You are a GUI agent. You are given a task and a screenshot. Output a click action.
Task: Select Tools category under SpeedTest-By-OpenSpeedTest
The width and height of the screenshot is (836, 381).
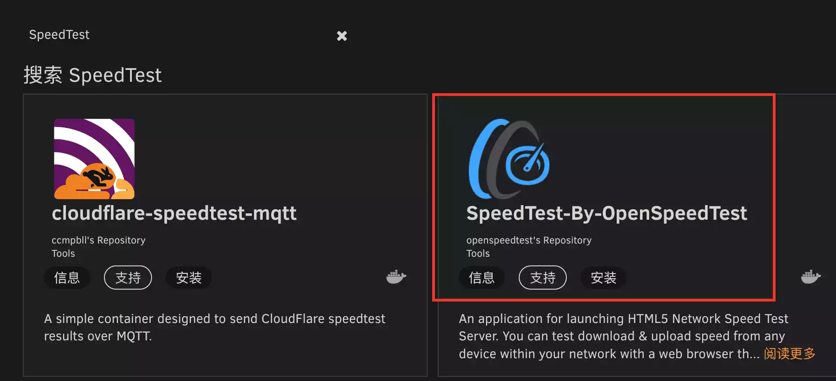click(478, 254)
